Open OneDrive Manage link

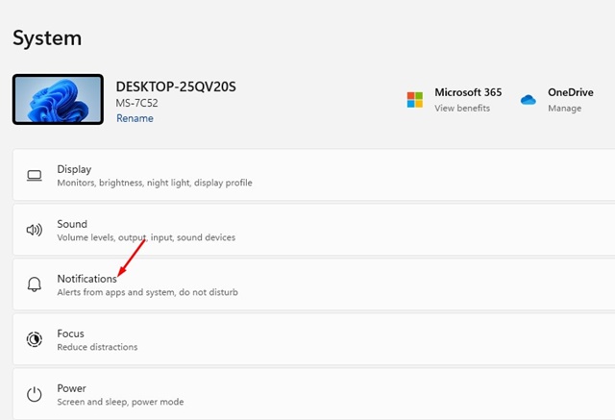[x=564, y=109]
